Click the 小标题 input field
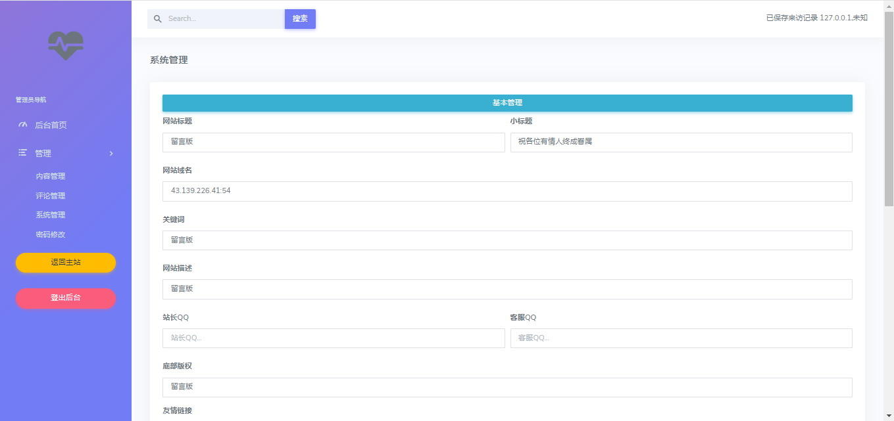The image size is (894, 421). 681,142
